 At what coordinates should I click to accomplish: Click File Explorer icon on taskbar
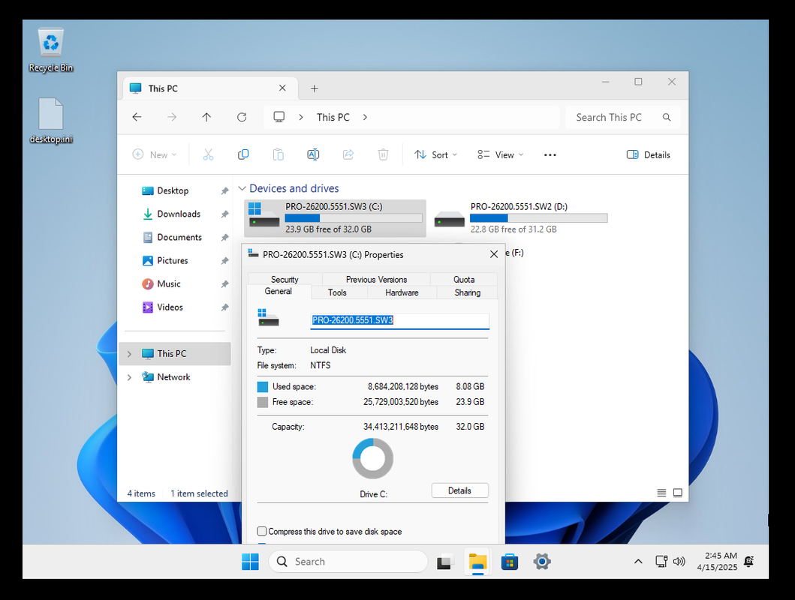(x=477, y=562)
